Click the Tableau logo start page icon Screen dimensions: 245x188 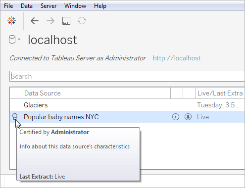click(x=12, y=21)
